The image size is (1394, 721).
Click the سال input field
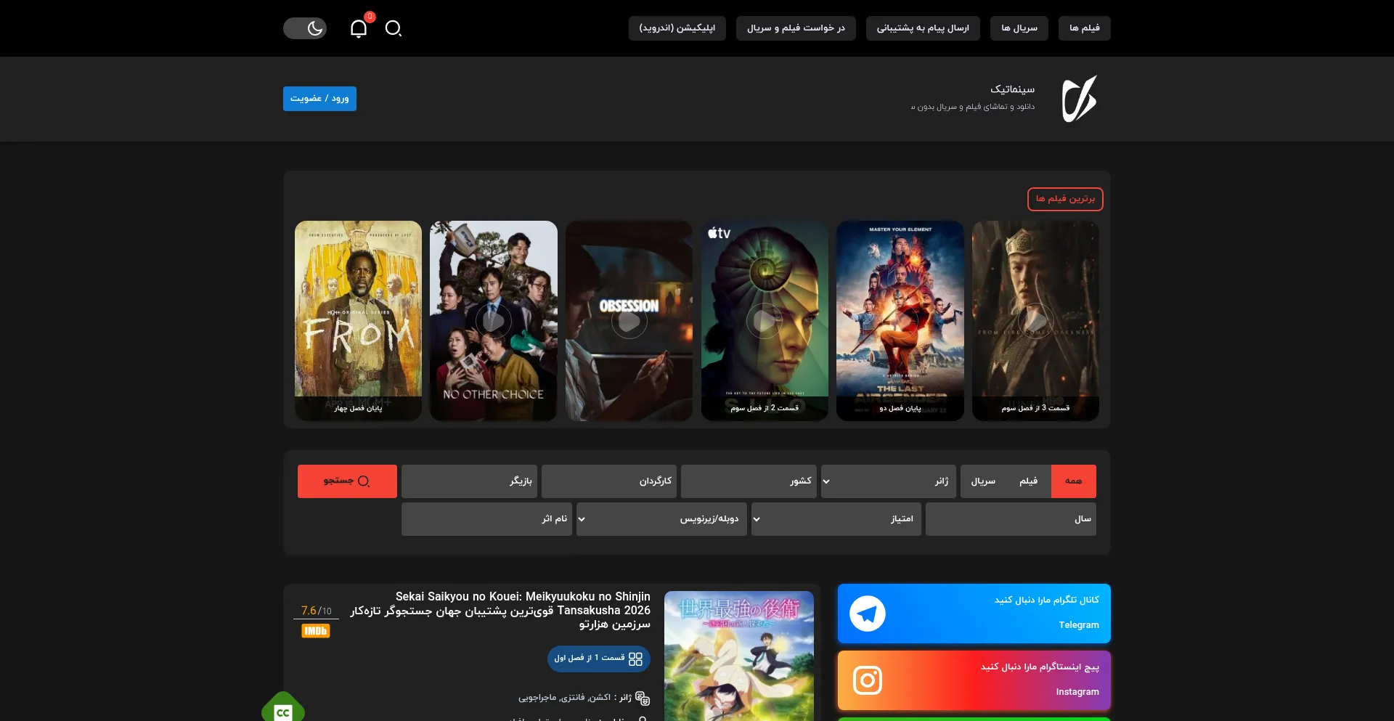[1011, 519]
